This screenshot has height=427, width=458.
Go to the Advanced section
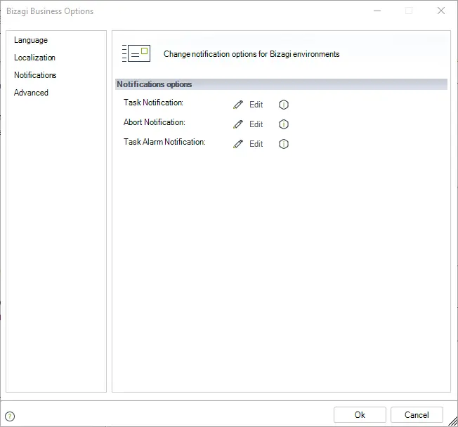coord(31,93)
